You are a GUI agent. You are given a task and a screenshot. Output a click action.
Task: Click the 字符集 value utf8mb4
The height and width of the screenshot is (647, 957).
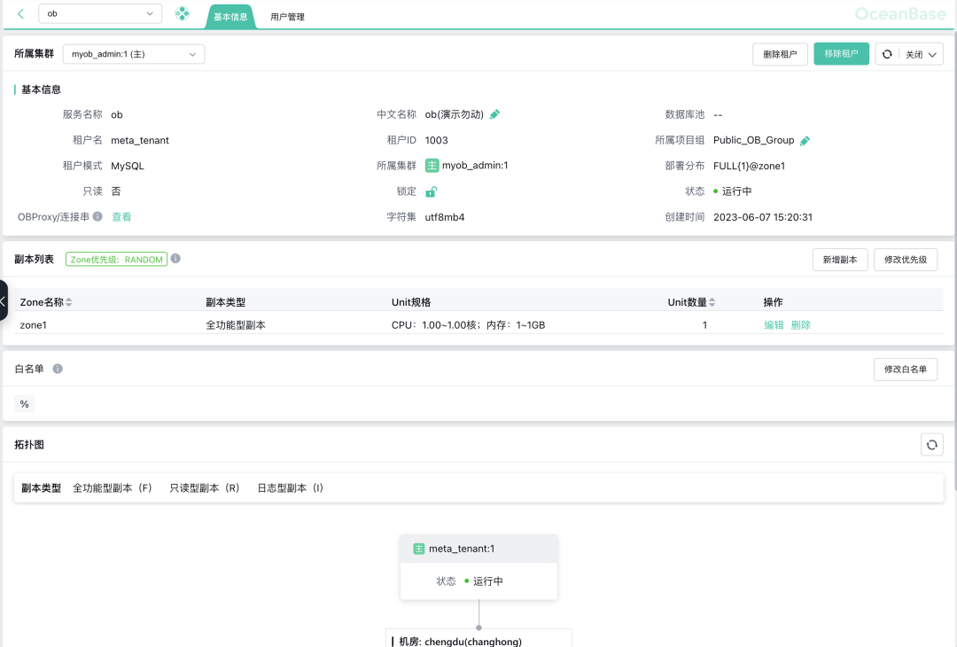pos(444,217)
